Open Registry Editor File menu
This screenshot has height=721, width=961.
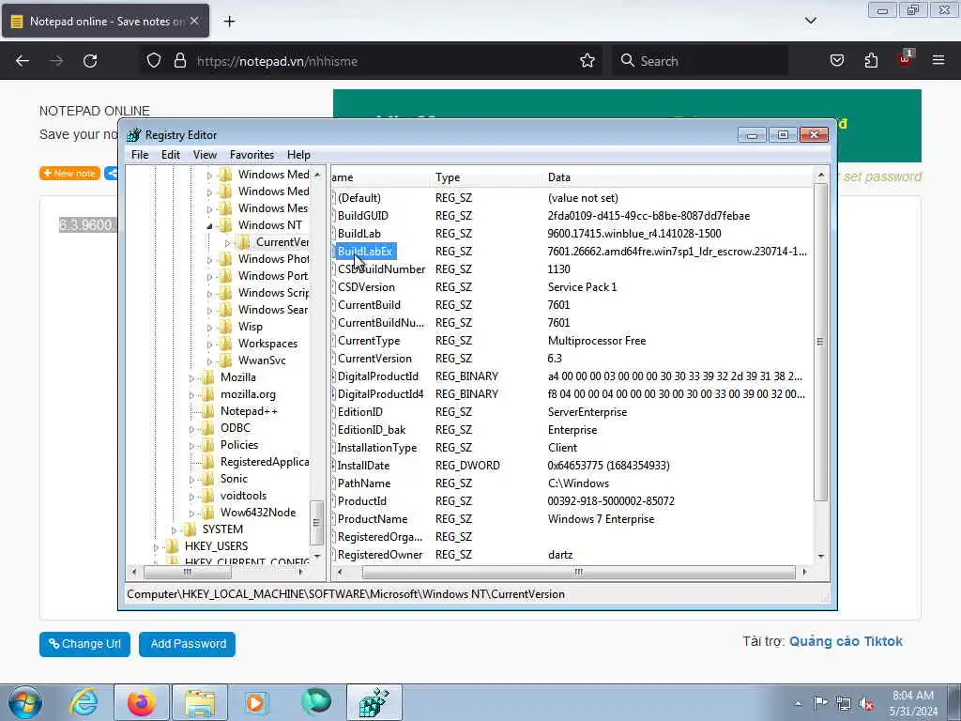pyautogui.click(x=140, y=155)
